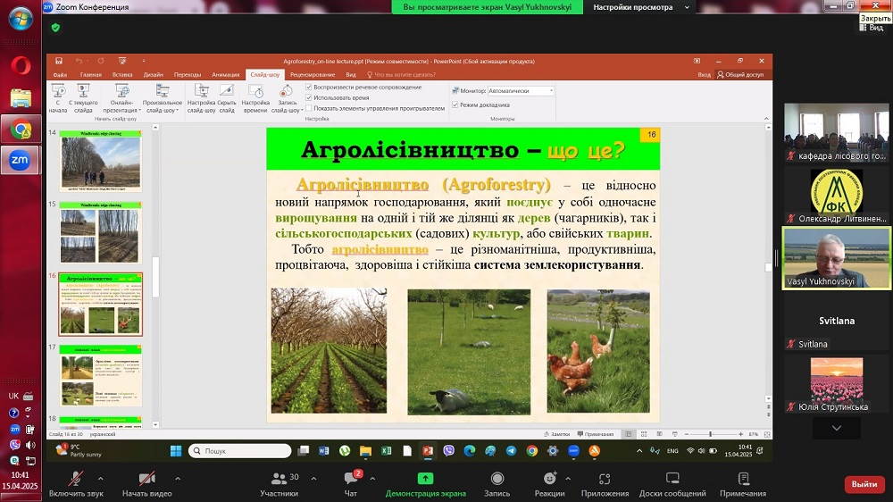This screenshot has height=502, width=893.
Task: Toggle use timings checkbox
Action: 309,97
